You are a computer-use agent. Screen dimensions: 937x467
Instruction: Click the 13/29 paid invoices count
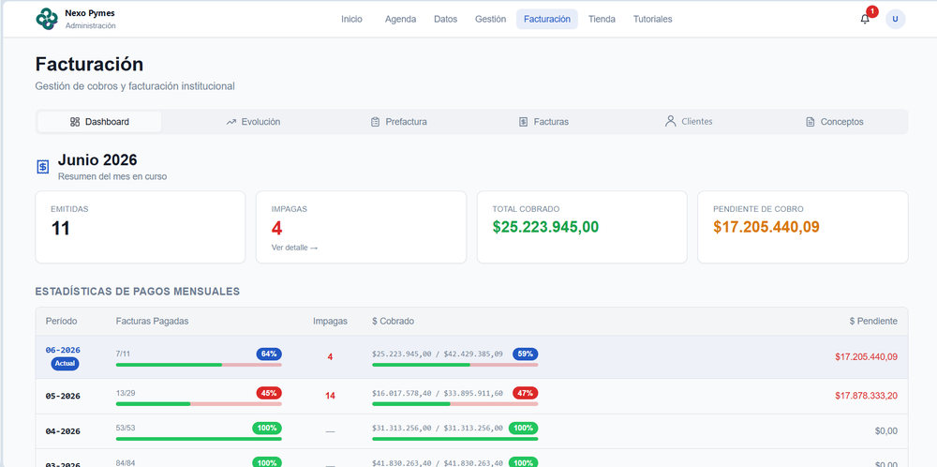(x=126, y=394)
